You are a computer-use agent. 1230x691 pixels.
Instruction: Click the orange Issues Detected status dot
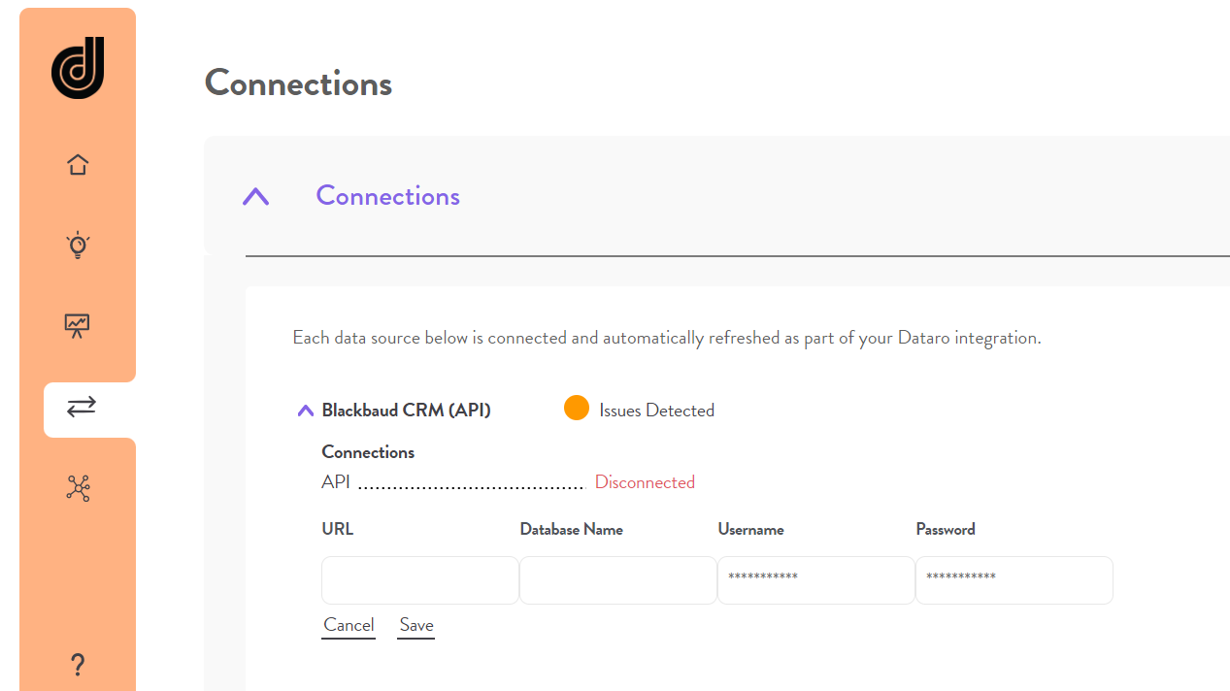(x=577, y=409)
